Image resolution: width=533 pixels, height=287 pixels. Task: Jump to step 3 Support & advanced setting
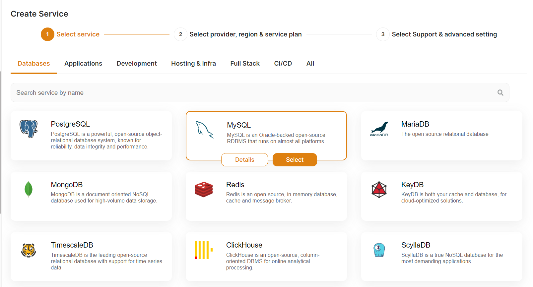click(444, 34)
